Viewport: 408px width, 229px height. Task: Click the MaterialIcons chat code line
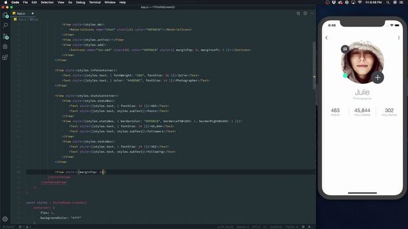(x=131, y=29)
